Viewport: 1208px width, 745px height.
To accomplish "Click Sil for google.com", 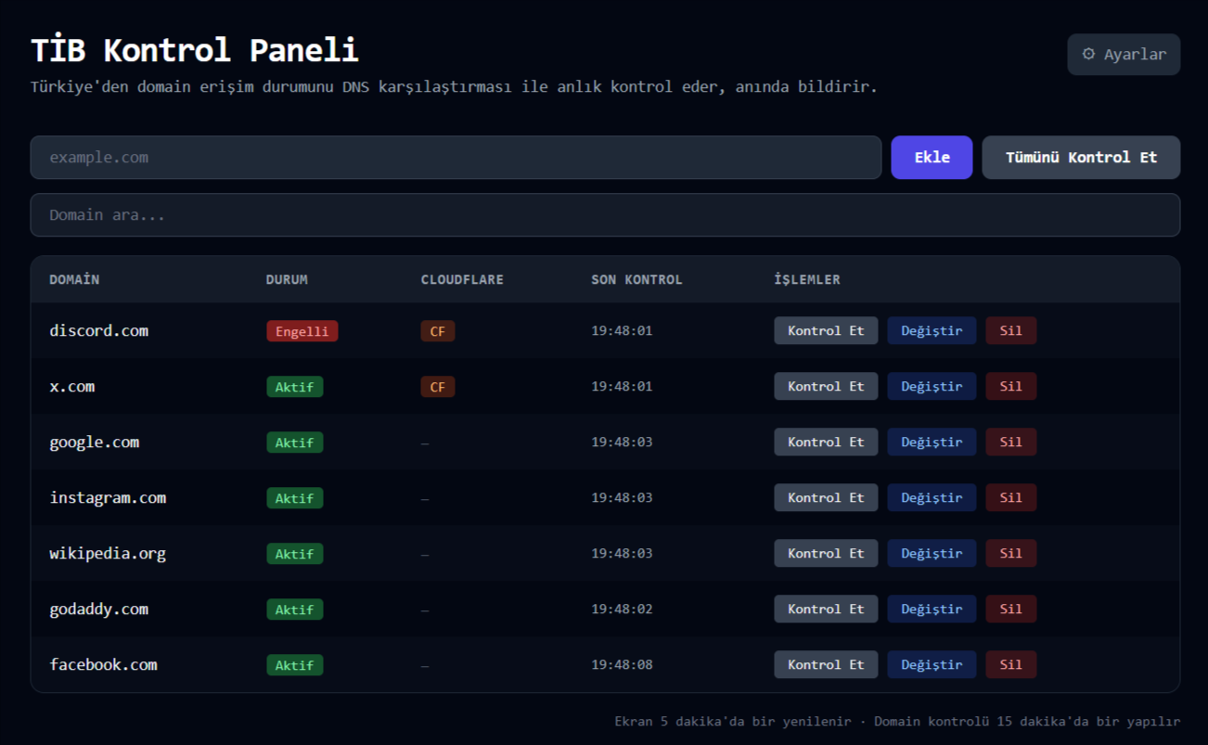I will [1010, 443].
